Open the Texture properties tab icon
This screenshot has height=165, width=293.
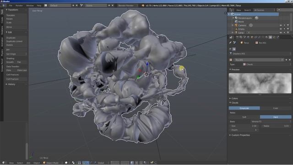[x=270, y=37]
